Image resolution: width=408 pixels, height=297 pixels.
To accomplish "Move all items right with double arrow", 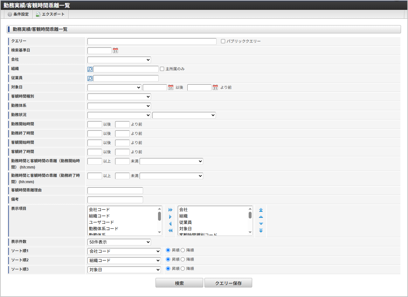I will 170,210.
